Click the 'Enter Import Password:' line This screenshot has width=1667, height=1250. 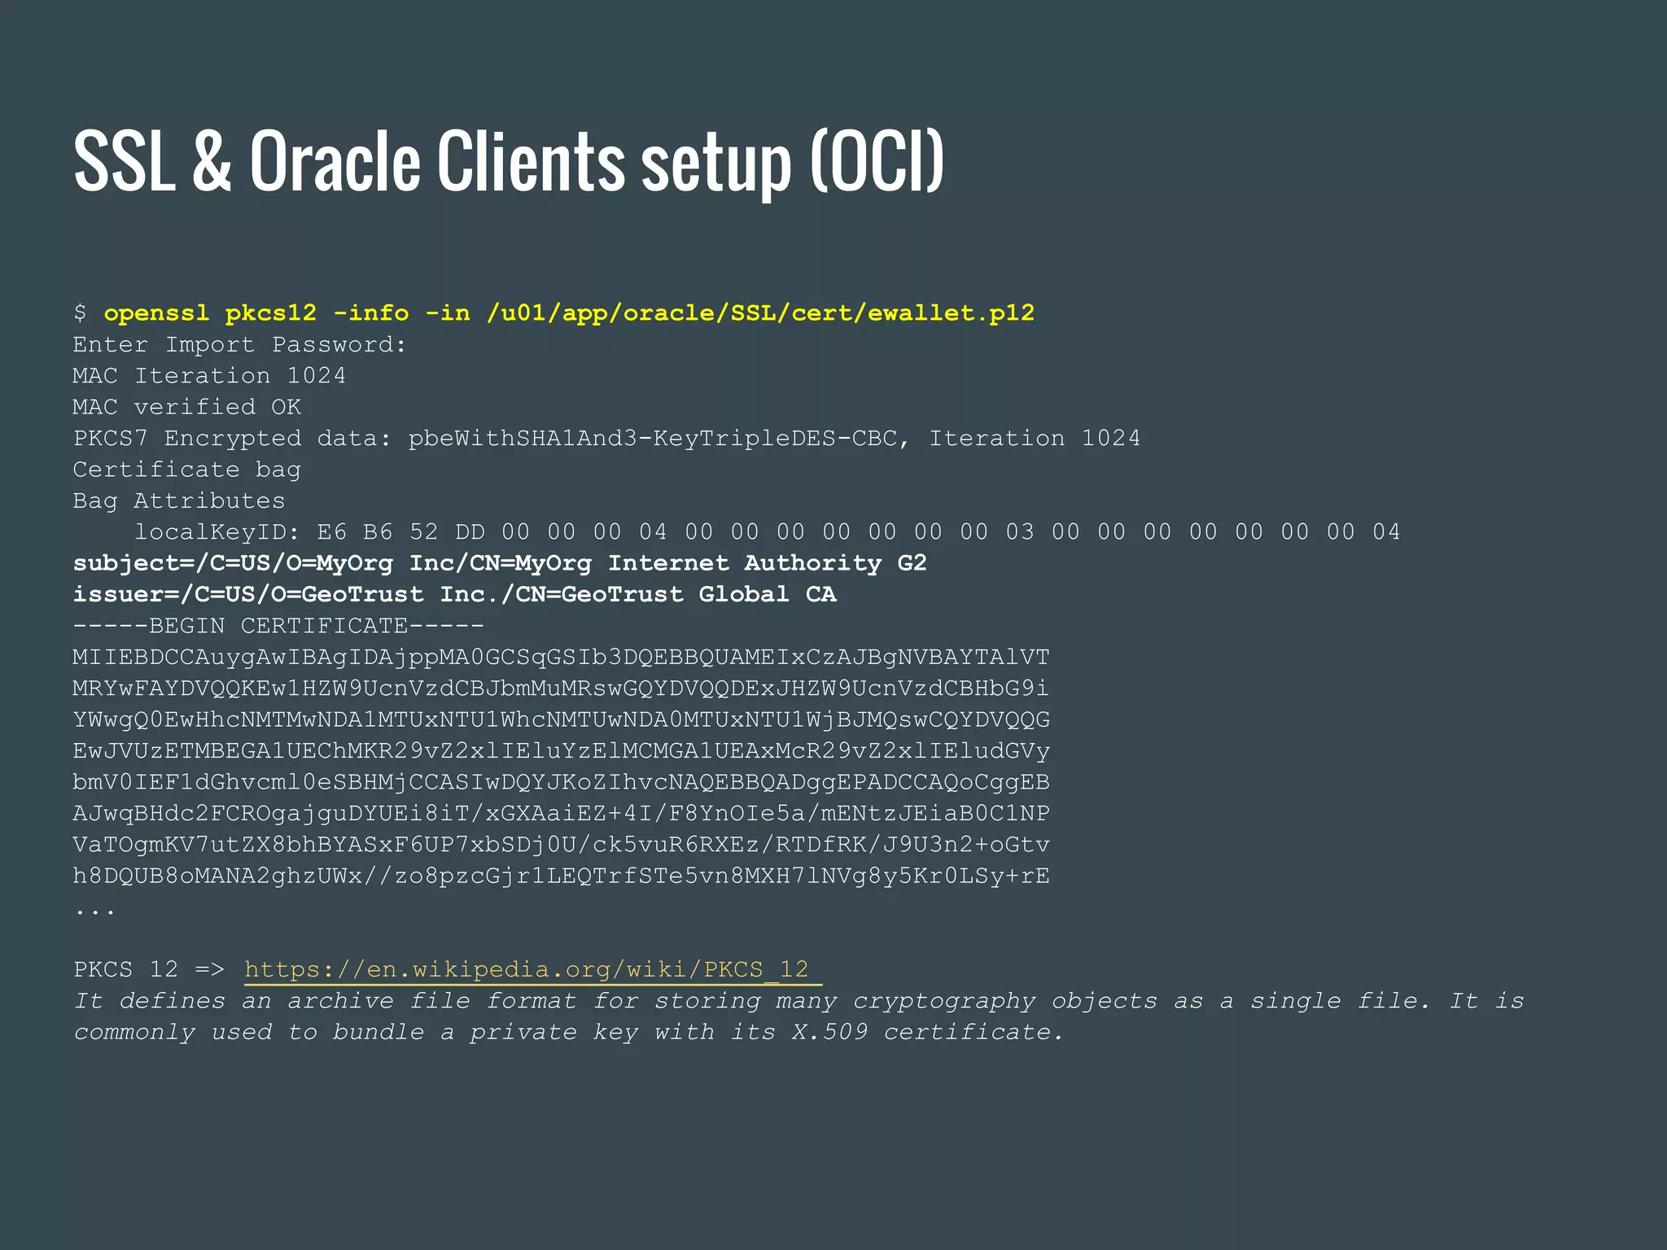[x=239, y=345]
